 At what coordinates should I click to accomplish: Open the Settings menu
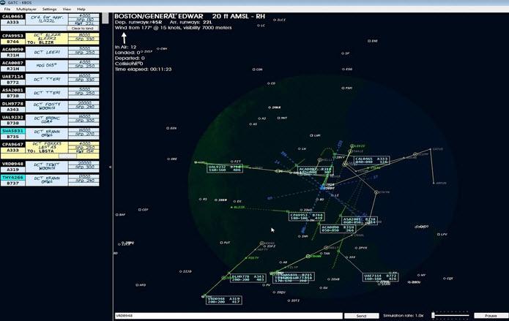click(49, 8)
